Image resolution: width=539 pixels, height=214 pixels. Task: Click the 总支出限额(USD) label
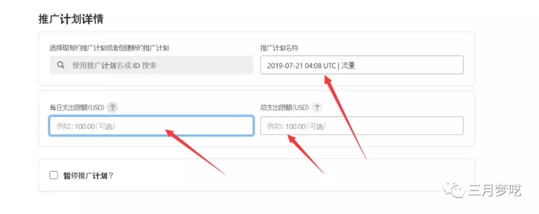(x=284, y=108)
